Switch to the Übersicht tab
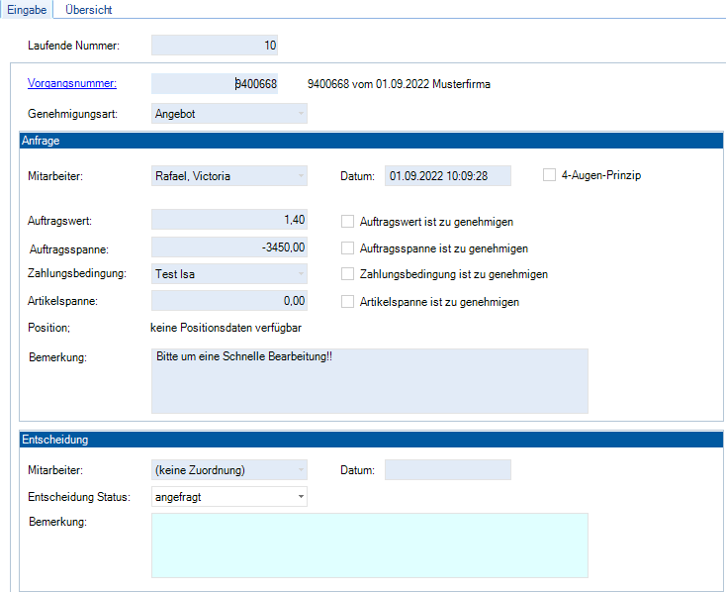 [88, 10]
